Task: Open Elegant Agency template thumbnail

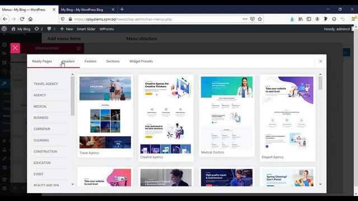Action: 288,115
